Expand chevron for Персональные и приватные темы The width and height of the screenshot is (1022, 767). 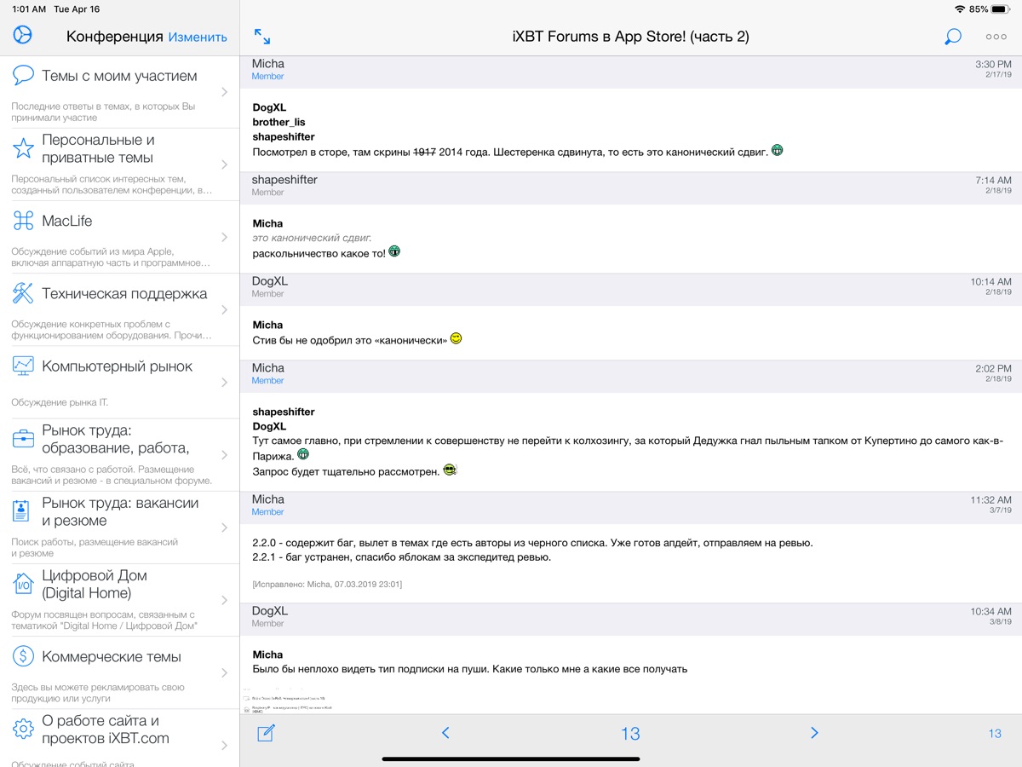[x=224, y=164]
